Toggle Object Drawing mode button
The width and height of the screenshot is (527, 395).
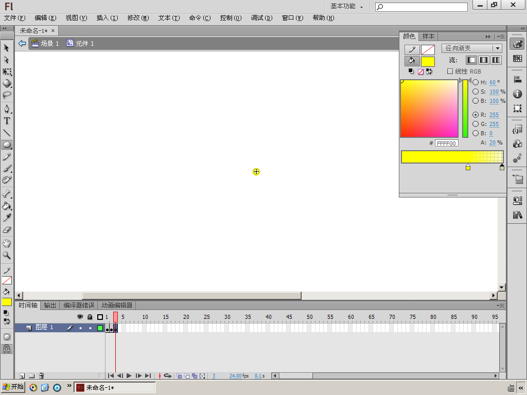7,337
